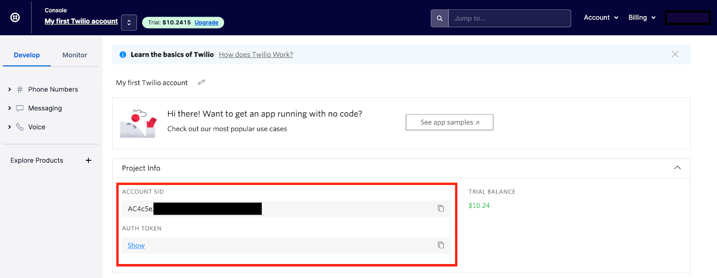
Task: Collapse the Project Info section
Action: tap(677, 168)
